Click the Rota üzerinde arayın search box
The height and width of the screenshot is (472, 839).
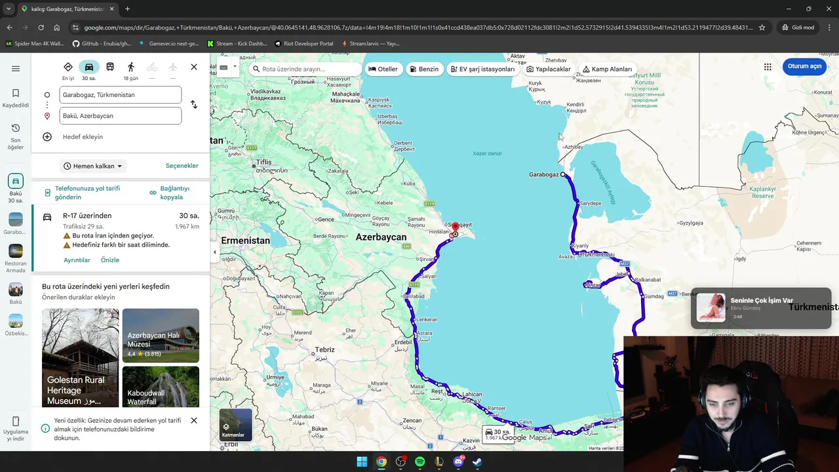tap(305, 69)
